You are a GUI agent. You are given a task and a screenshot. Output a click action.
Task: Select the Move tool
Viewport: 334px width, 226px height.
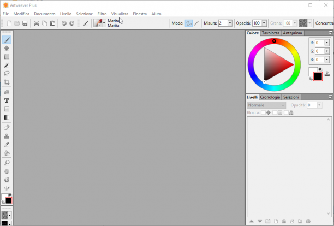click(x=7, y=49)
